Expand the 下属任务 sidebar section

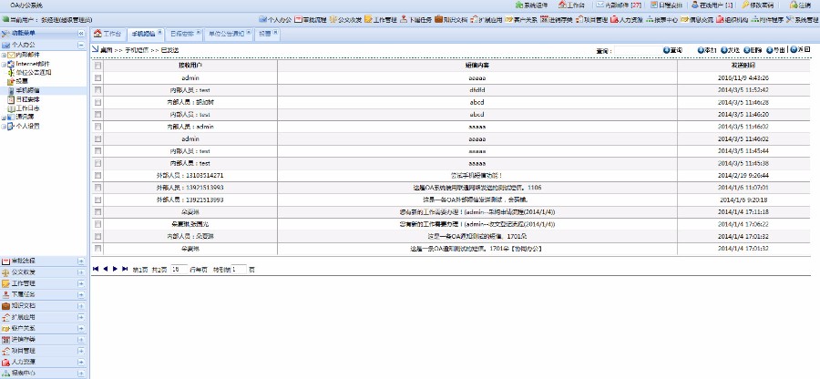(81, 294)
